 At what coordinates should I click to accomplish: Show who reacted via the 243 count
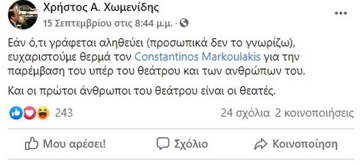pos(63,113)
